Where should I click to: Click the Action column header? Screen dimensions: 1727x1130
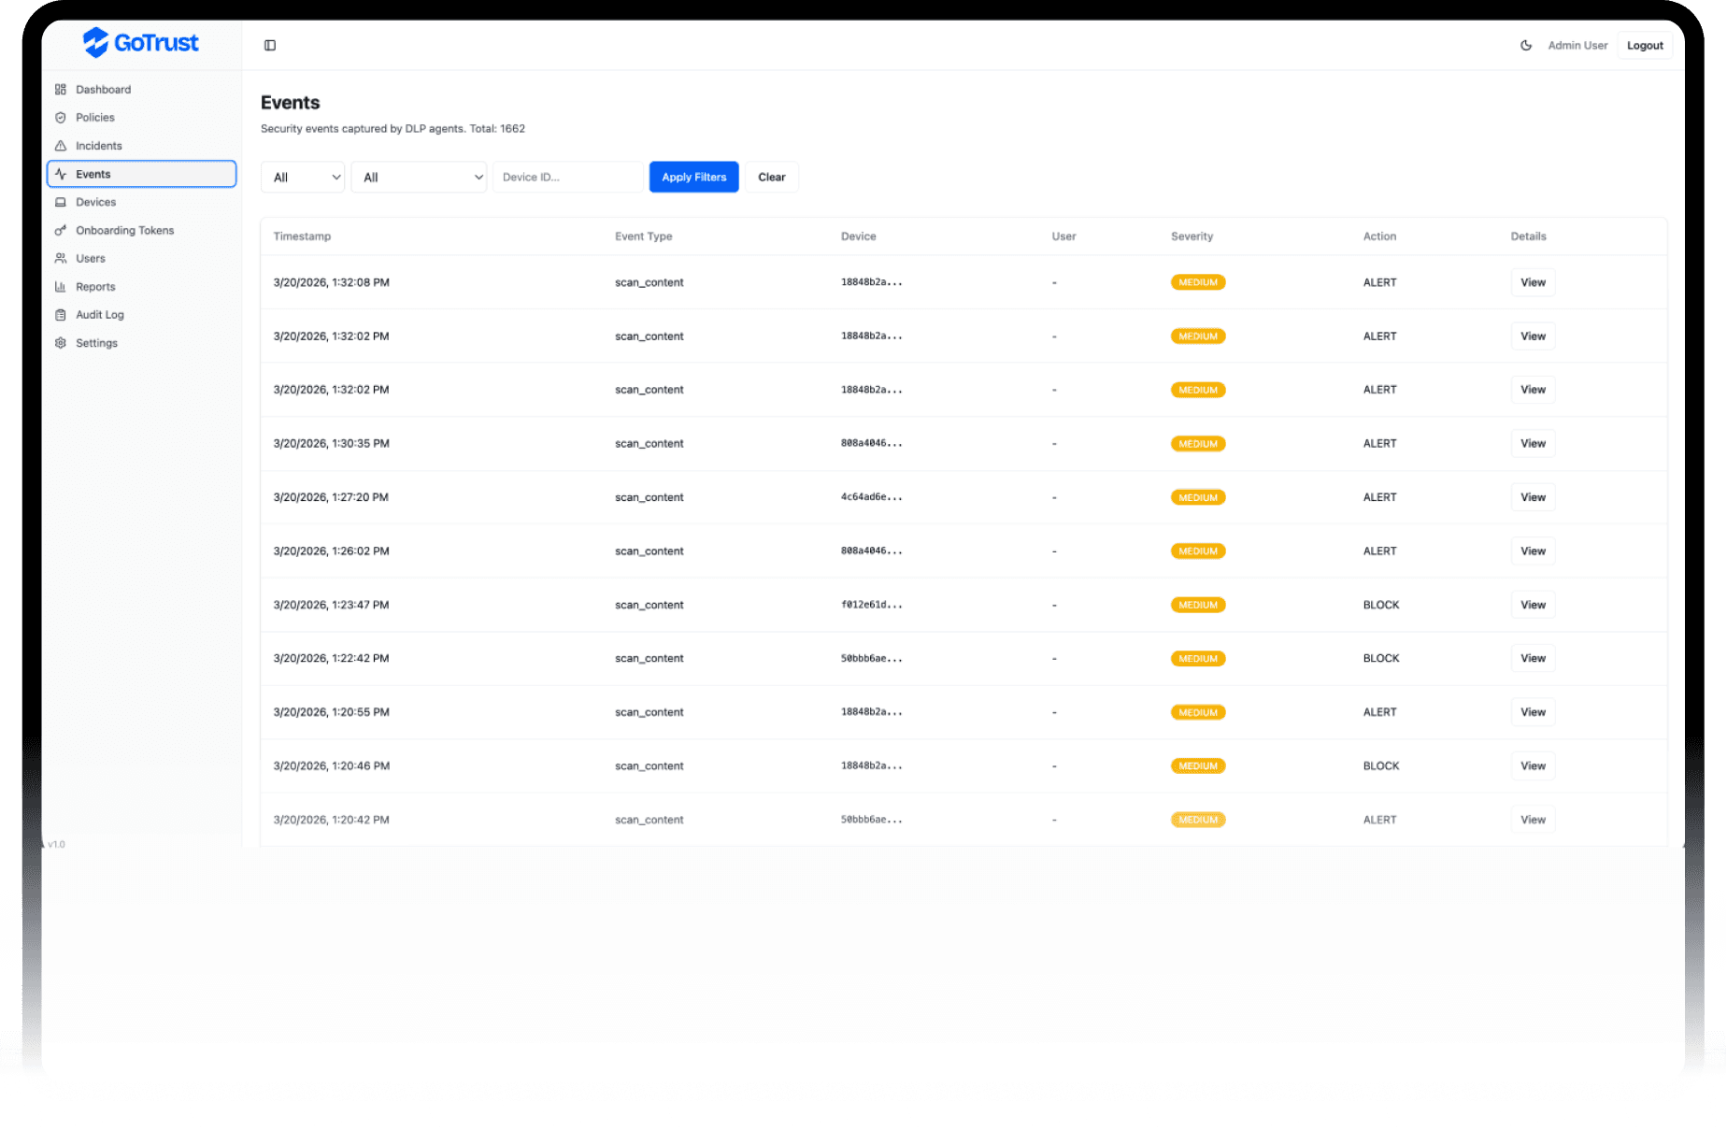pos(1379,236)
